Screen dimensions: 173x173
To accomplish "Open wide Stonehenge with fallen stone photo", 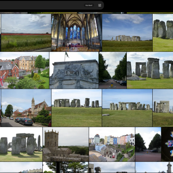I will tap(127, 108).
